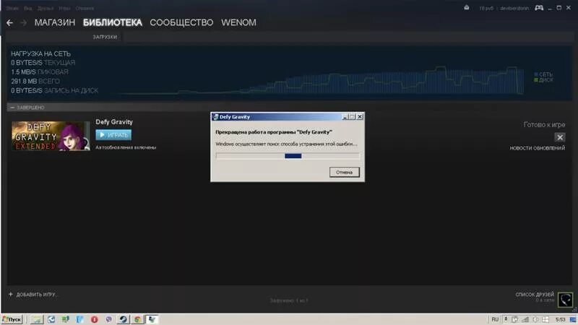578x325 pixels.
Task: Go forward with the right arrow
Action: [23, 23]
